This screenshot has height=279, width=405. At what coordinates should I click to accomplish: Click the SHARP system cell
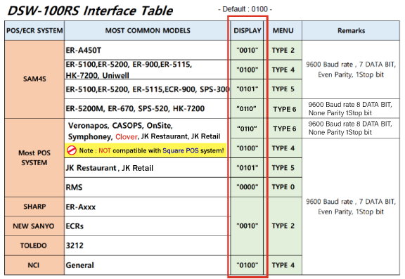[x=34, y=207]
